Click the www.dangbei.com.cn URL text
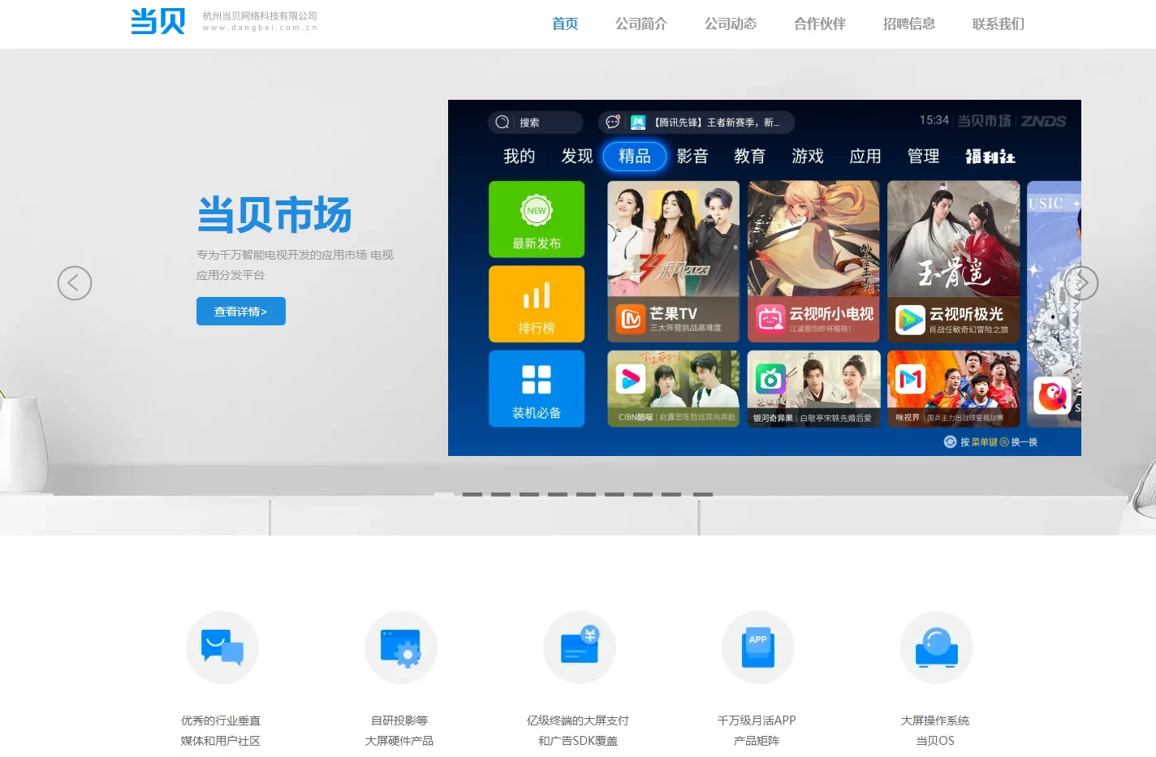 pyautogui.click(x=260, y=28)
